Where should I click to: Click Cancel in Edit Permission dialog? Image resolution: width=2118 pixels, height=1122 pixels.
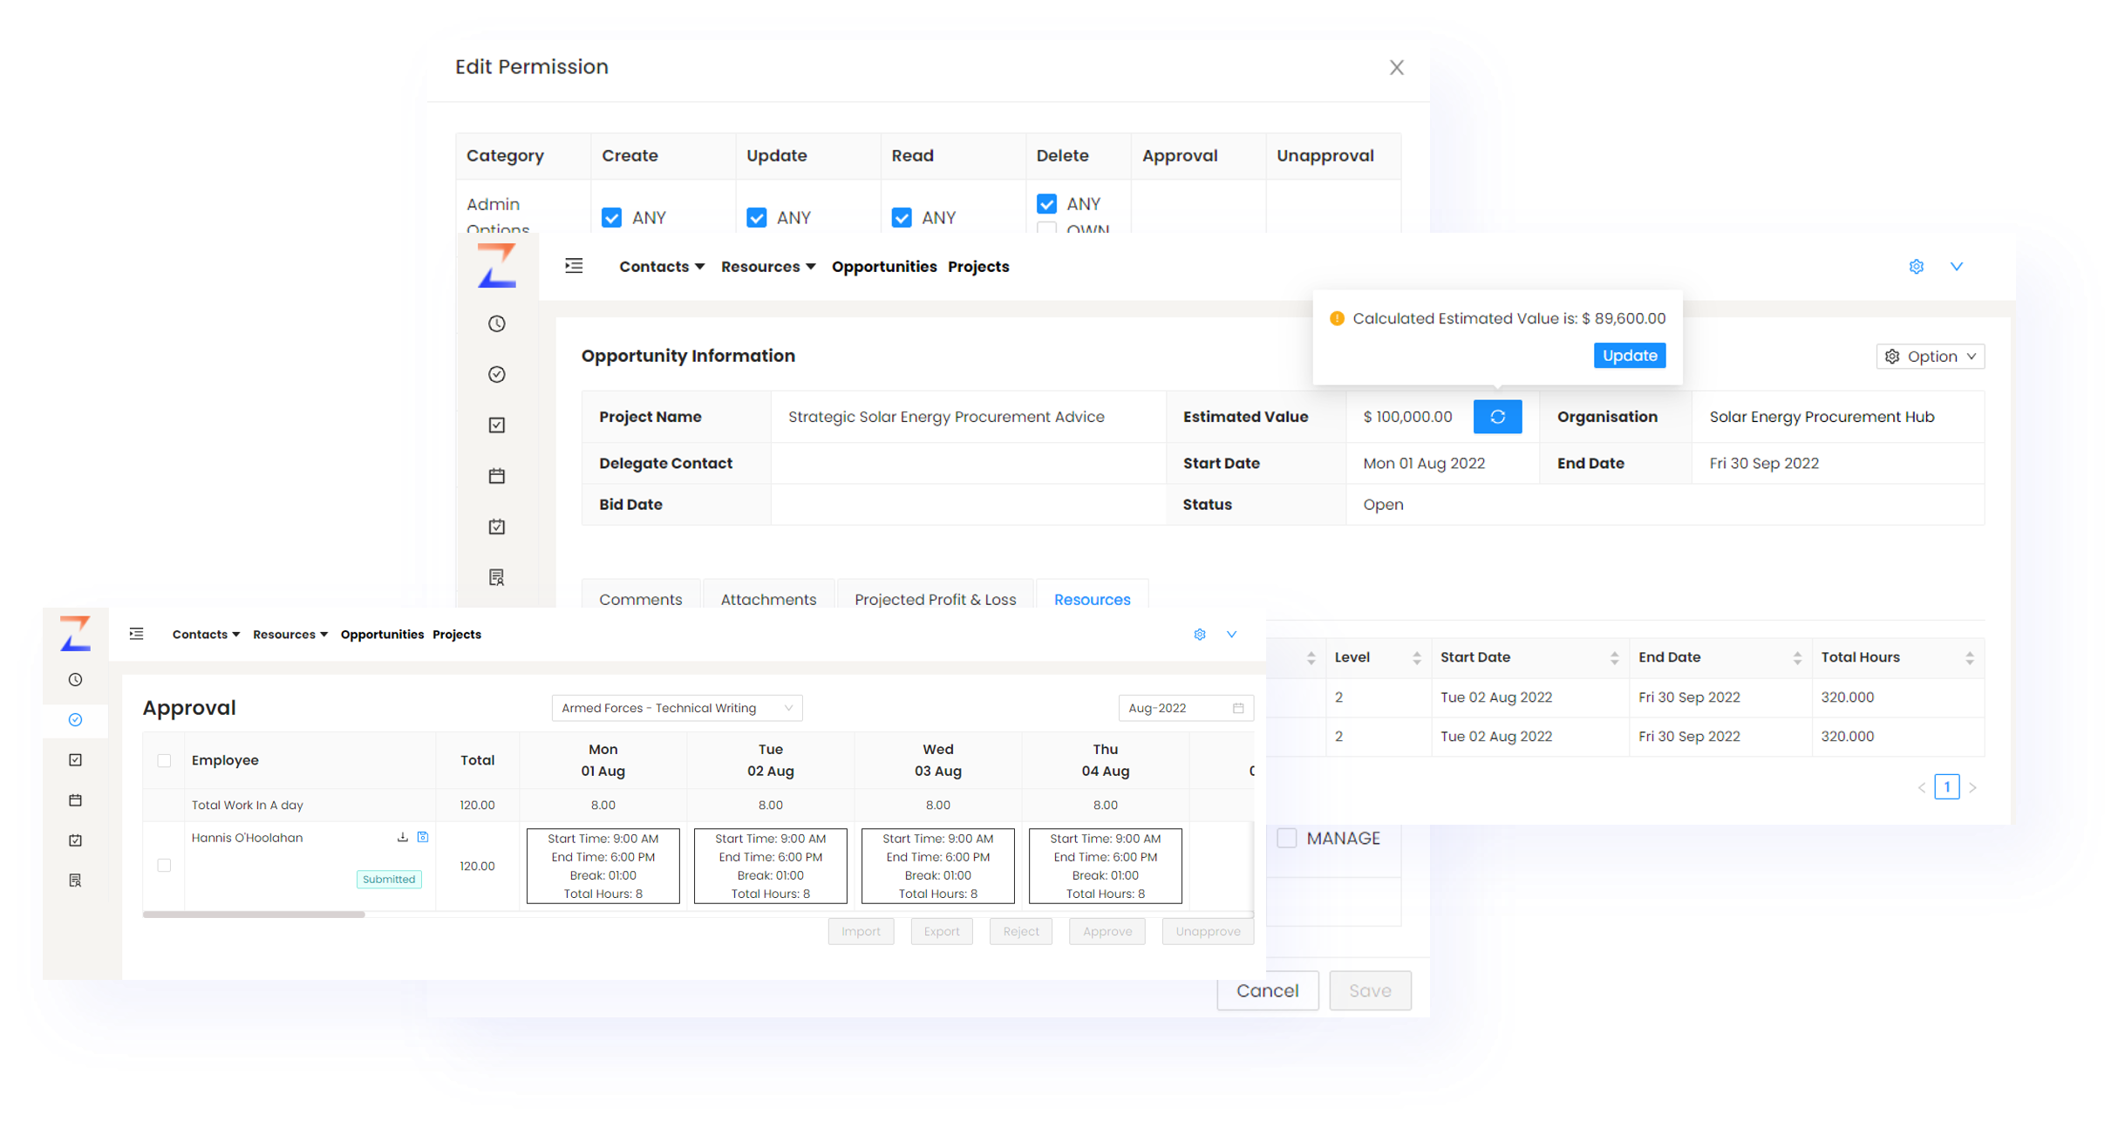(x=1267, y=990)
